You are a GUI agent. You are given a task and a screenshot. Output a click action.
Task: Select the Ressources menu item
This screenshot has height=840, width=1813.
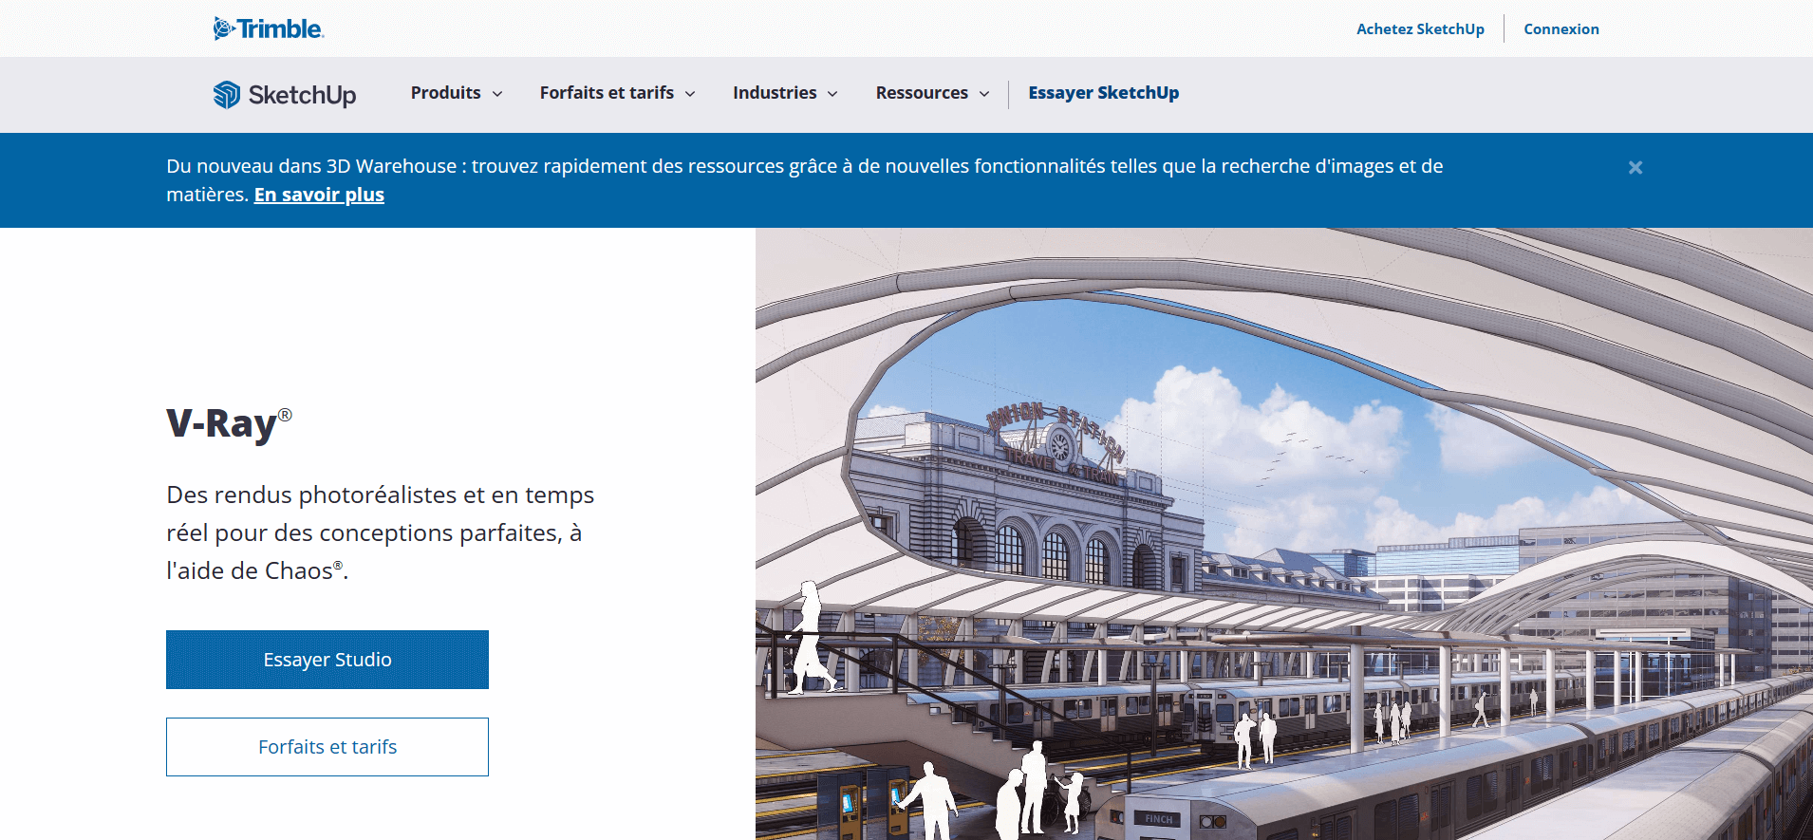click(921, 93)
